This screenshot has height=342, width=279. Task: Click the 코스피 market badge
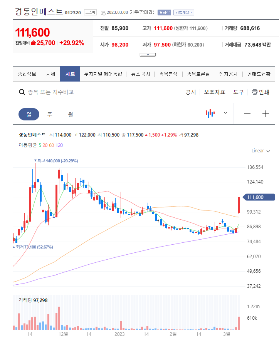click(x=91, y=12)
